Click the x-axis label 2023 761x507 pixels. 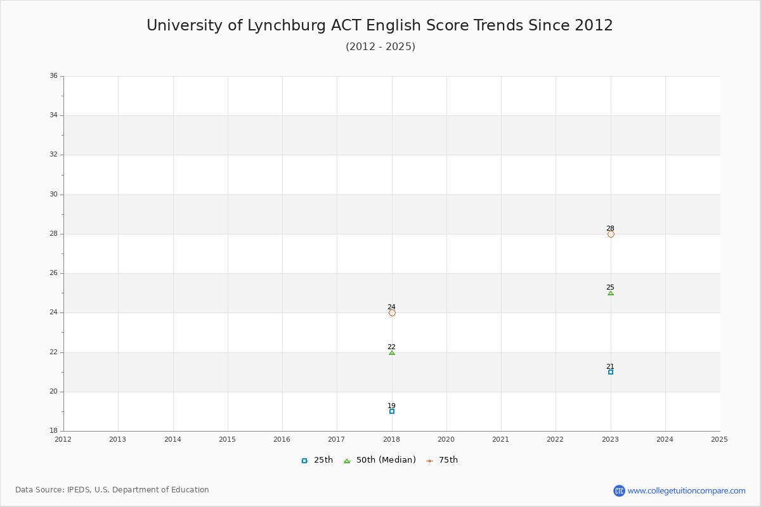tap(610, 439)
